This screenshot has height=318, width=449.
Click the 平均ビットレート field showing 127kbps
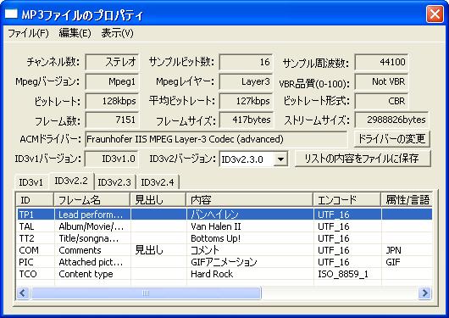coord(246,101)
